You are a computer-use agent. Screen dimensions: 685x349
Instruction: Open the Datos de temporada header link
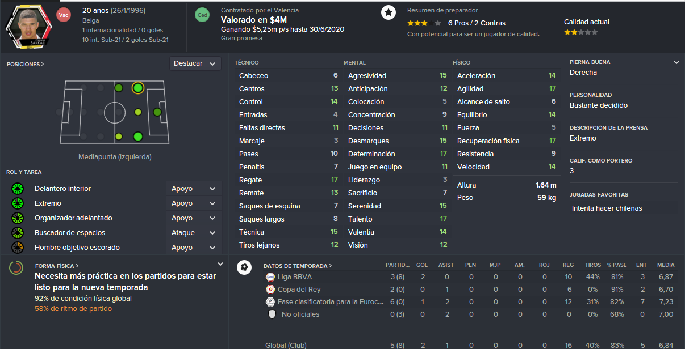298,266
